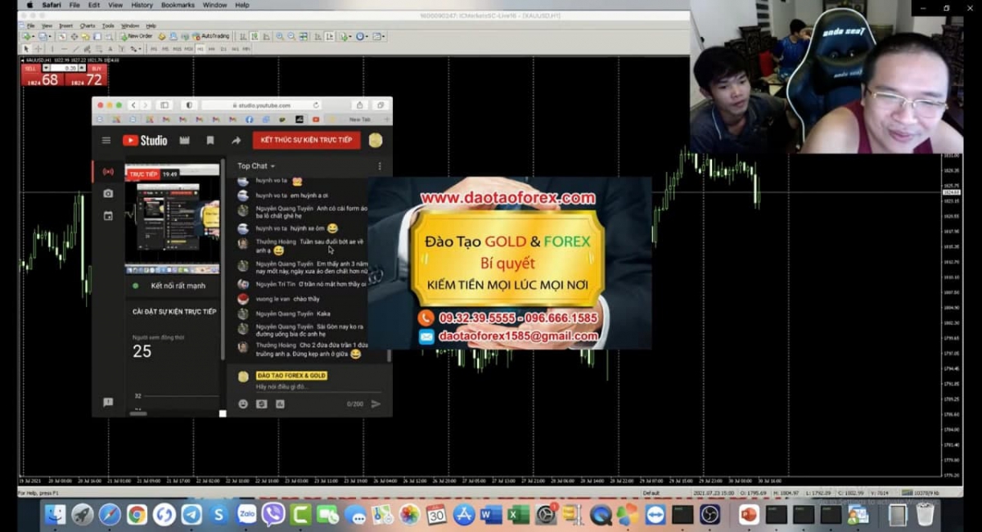
Task: Open the webcam camera icon in the sidebar
Action: click(108, 194)
